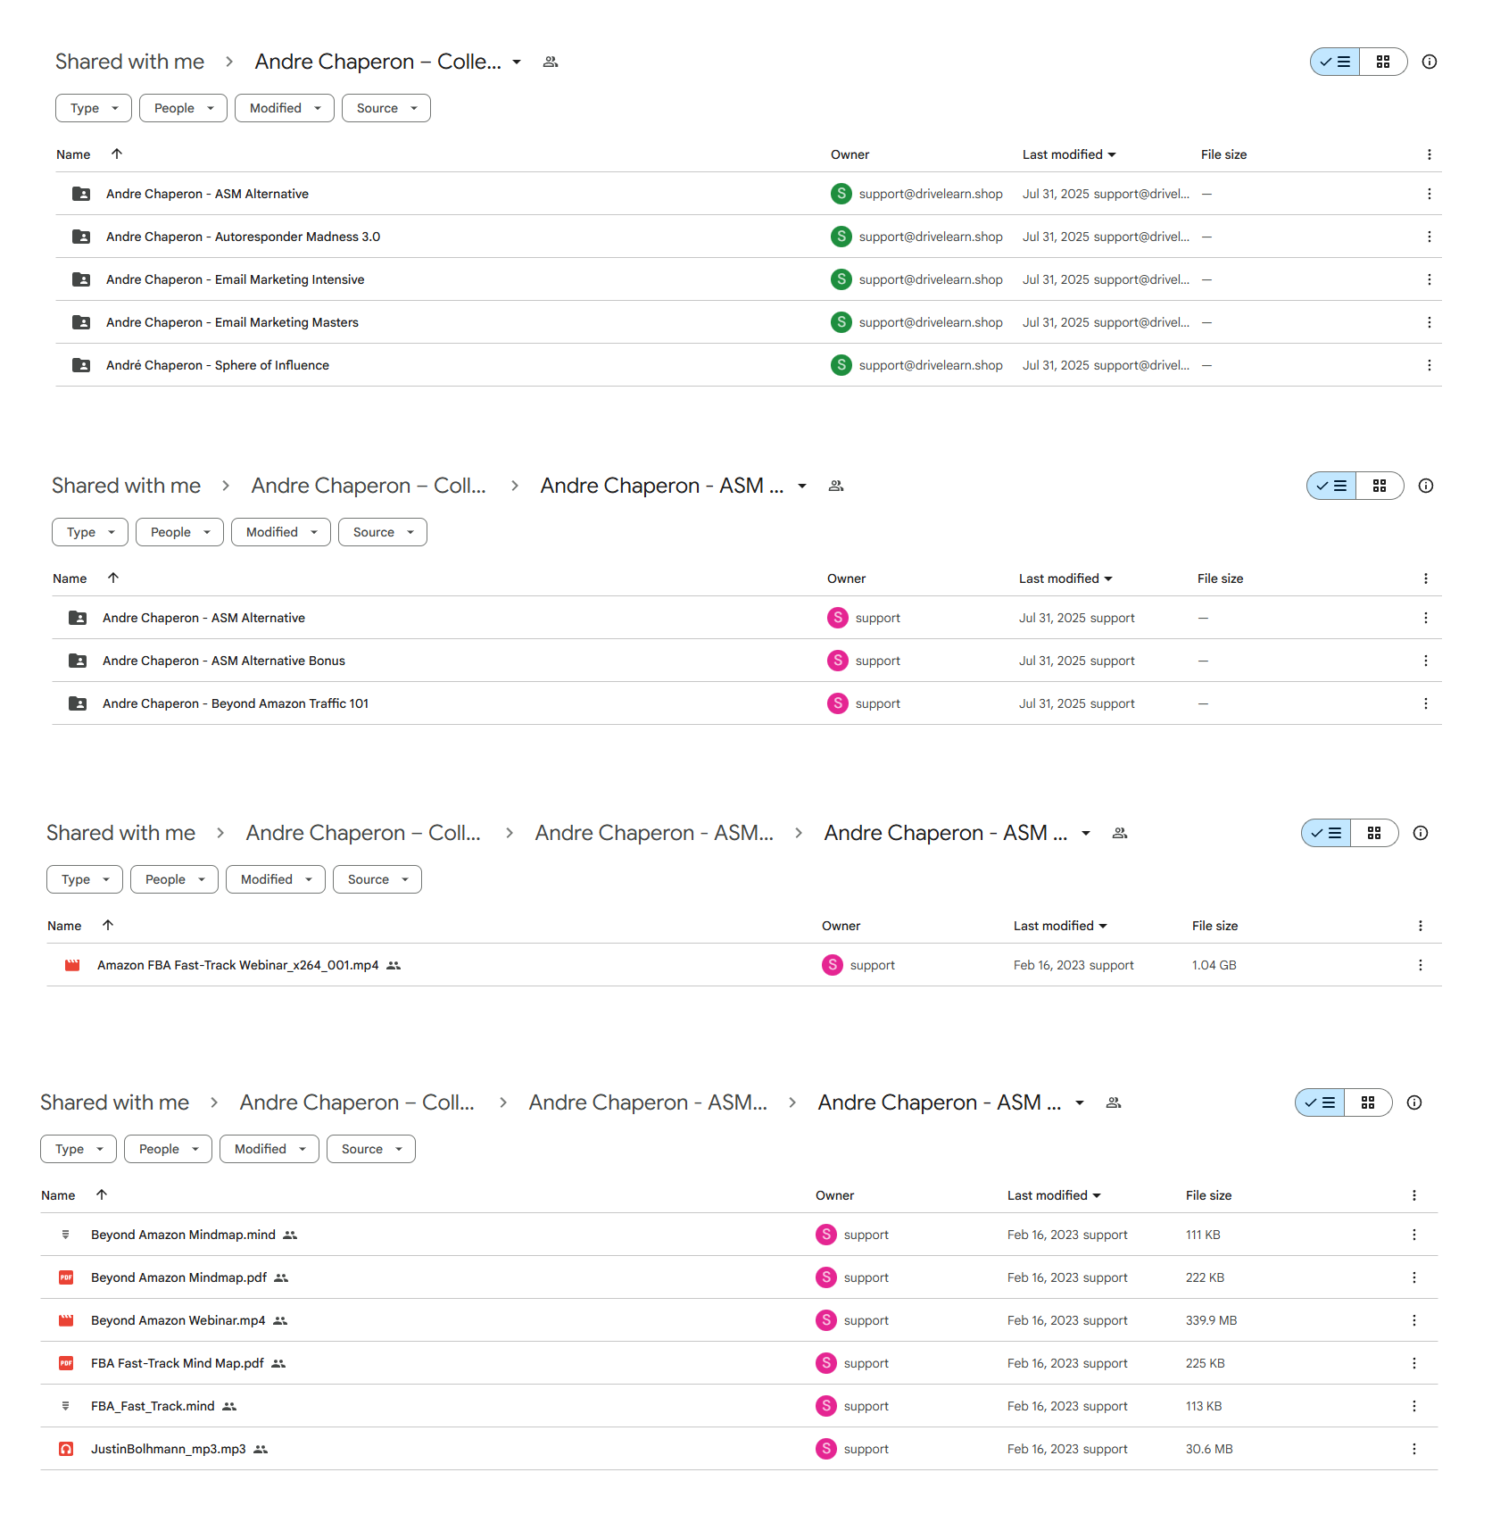
Task: Open info icon in the third panel
Action: (1421, 833)
